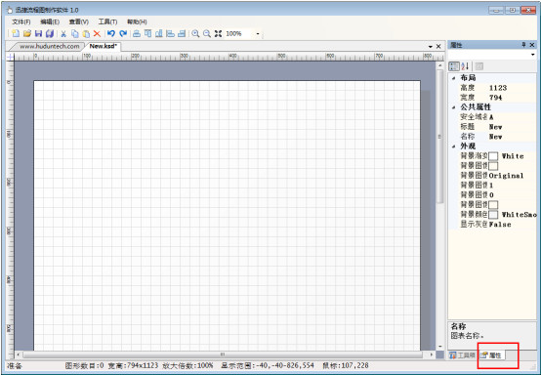Delete using the red X toolbar icon
The height and width of the screenshot is (375, 541).
coord(97,33)
